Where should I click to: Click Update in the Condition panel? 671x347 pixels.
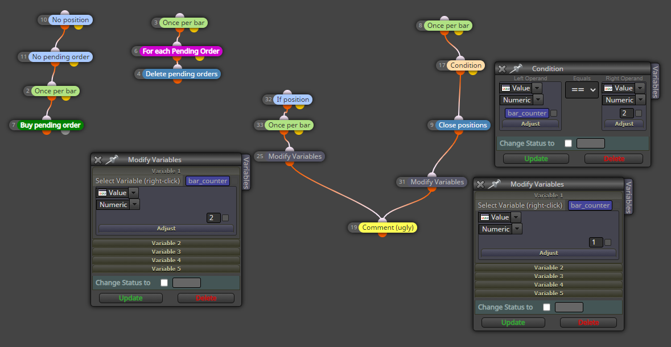536,158
